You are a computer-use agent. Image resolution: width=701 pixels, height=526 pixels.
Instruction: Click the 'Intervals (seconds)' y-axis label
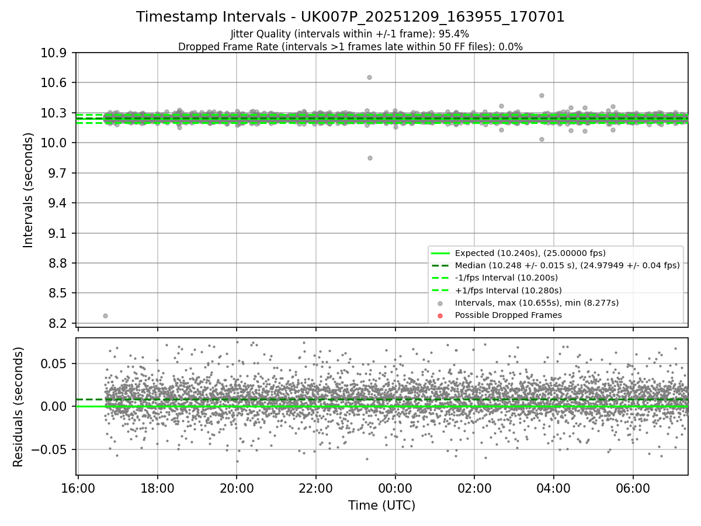click(x=29, y=190)
